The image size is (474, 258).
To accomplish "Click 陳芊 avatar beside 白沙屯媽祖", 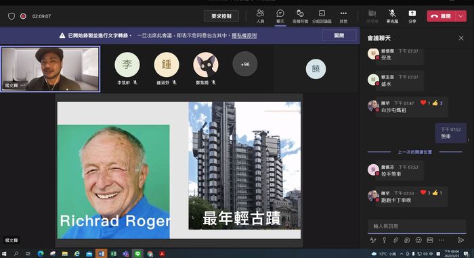I will (x=373, y=106).
